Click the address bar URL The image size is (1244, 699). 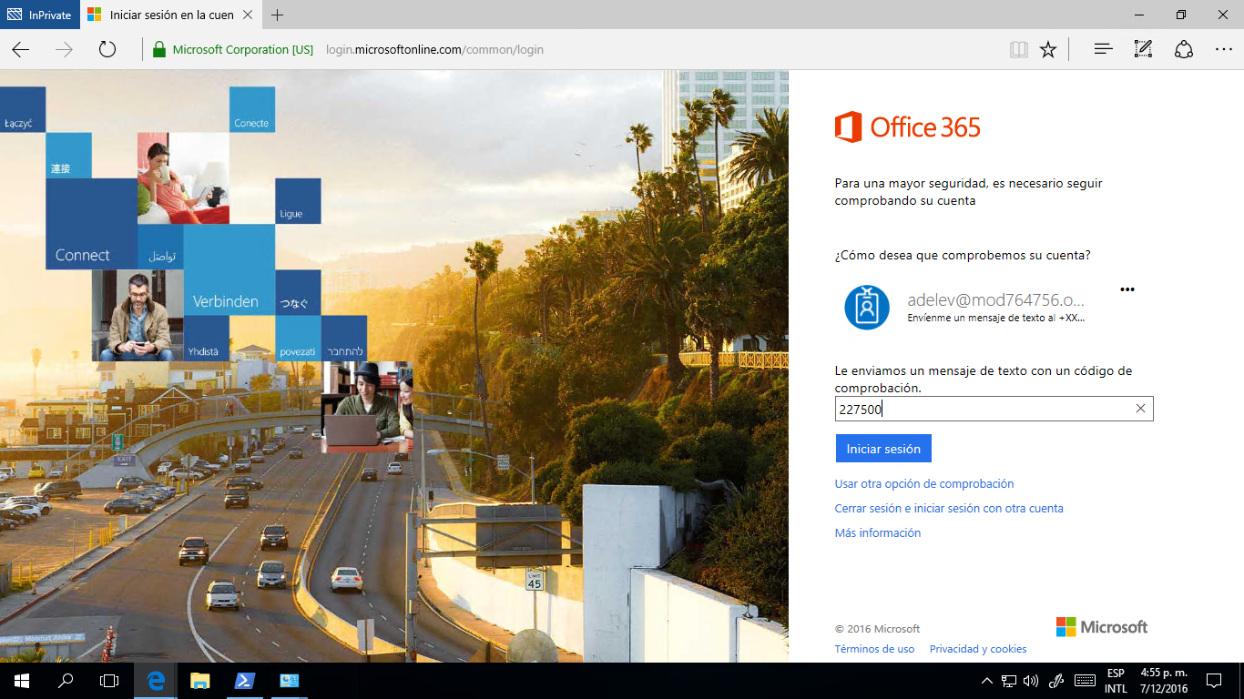pyautogui.click(x=434, y=50)
